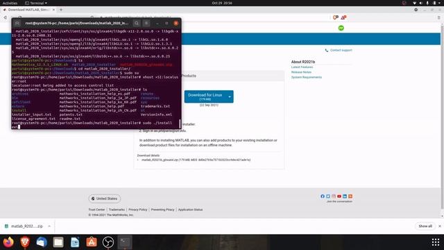This screenshot has width=444, height=250.
Task: Click the browser back arrow
Action: pos(5,17)
